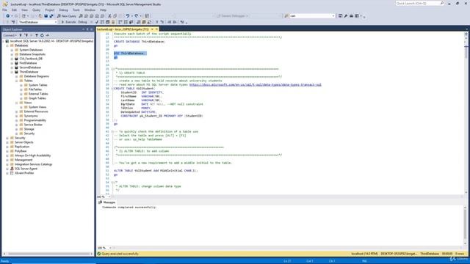
Task: Click the Undo arrow icon
Action: point(128,16)
